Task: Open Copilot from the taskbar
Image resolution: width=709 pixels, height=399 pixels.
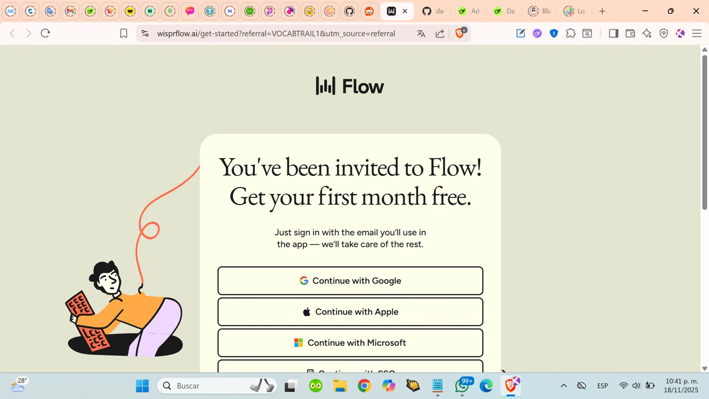Action: pyautogui.click(x=389, y=386)
